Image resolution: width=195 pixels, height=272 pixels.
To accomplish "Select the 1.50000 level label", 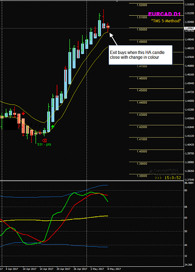I will point(142,30).
